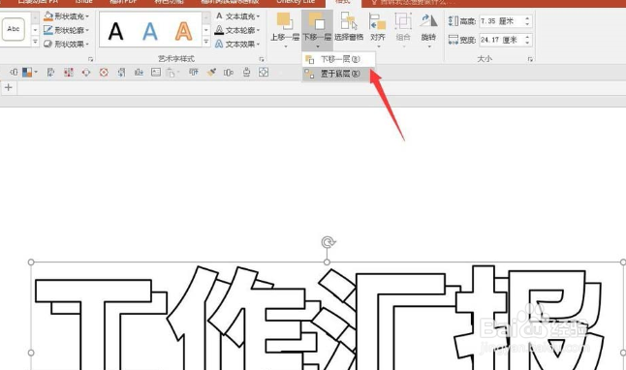The height and width of the screenshot is (370, 626).
Task: Decrease the 宽度 width with down stepper
Action: (528, 43)
